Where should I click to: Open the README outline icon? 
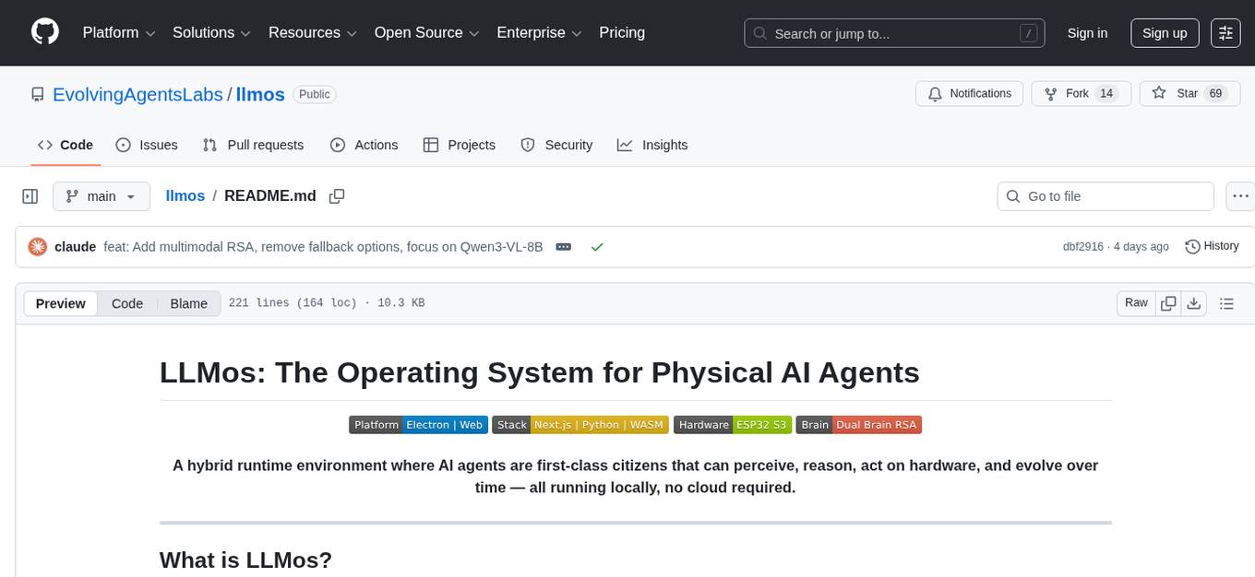1226,302
